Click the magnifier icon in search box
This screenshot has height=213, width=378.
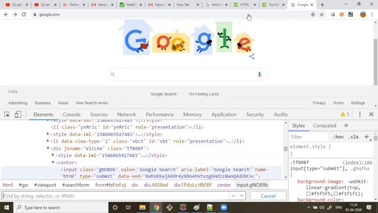[113, 75]
